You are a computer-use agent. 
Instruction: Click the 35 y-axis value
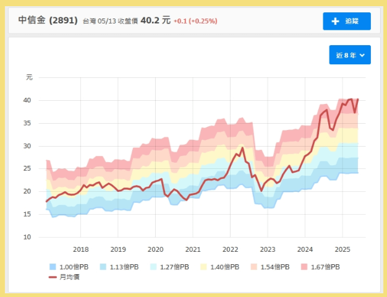(x=27, y=123)
